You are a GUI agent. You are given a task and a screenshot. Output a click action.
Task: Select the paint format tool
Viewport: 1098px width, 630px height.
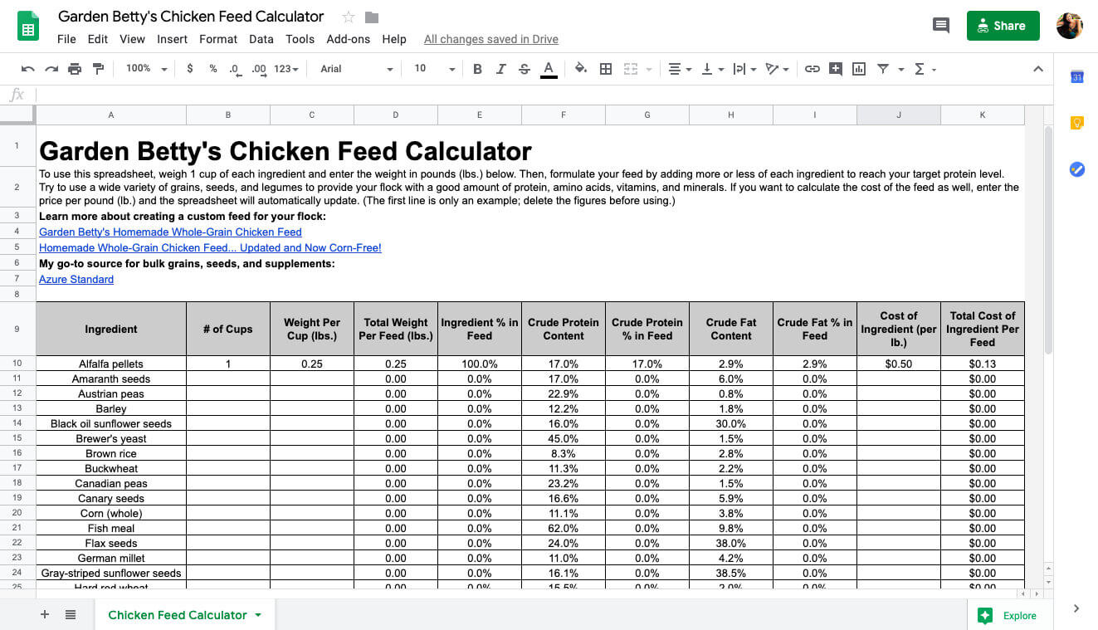pos(98,69)
